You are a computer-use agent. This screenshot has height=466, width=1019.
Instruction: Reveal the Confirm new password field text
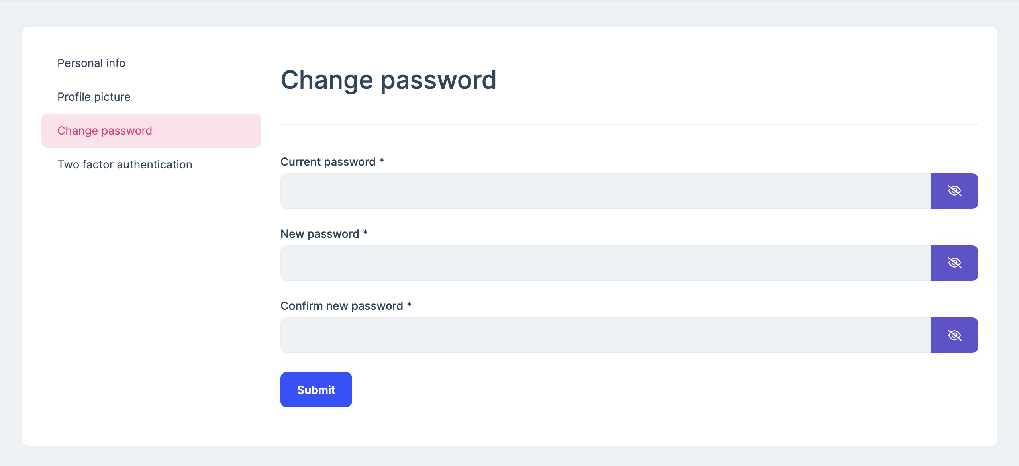(x=954, y=335)
